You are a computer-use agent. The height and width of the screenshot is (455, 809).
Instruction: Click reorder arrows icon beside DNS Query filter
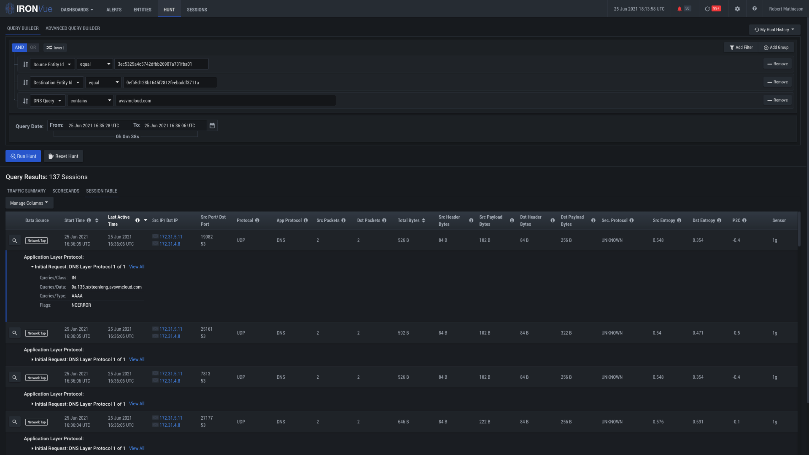coord(25,101)
